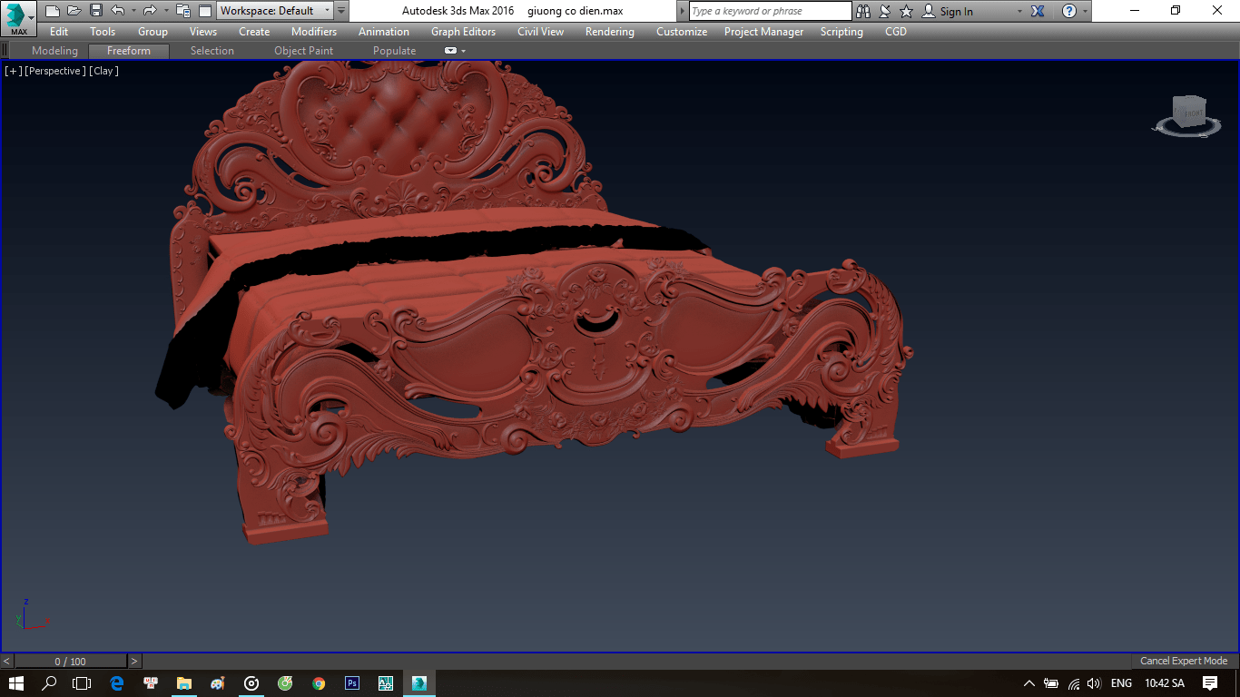Click the Undo arrow icon
The height and width of the screenshot is (697, 1240).
[117, 11]
